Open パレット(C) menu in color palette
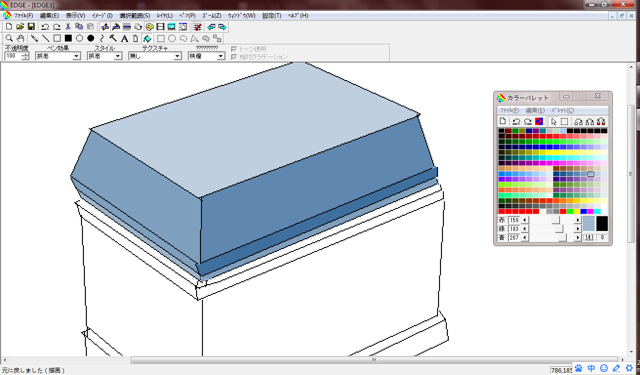This screenshot has width=640, height=375. point(562,110)
